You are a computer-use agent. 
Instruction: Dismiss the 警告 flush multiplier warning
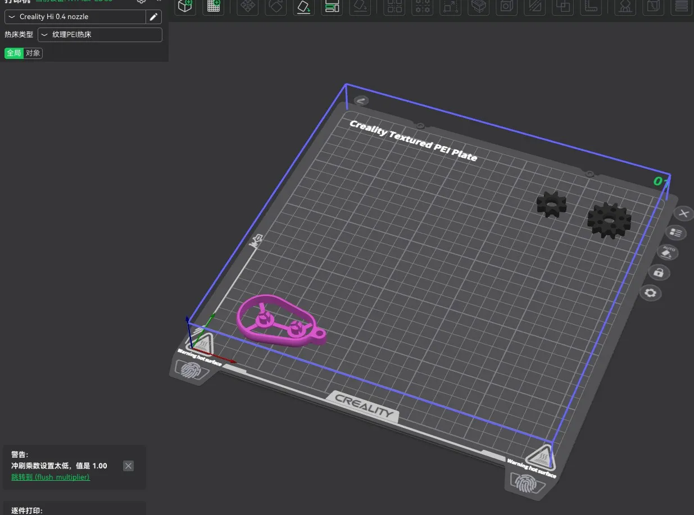[x=129, y=466]
